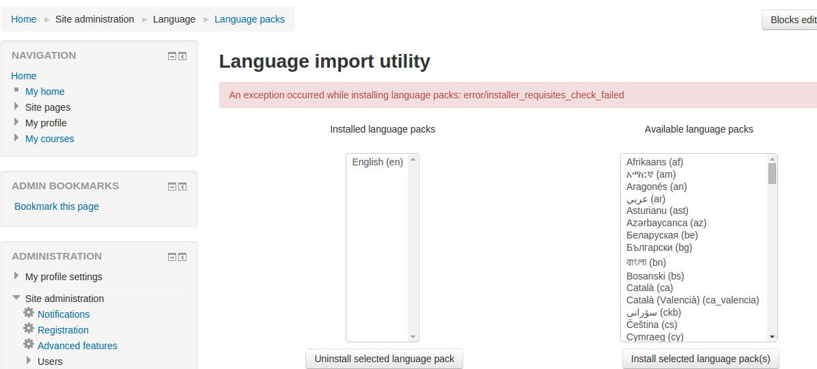Click available packs scroll up arrow
This screenshot has width=817, height=369.
coord(772,159)
